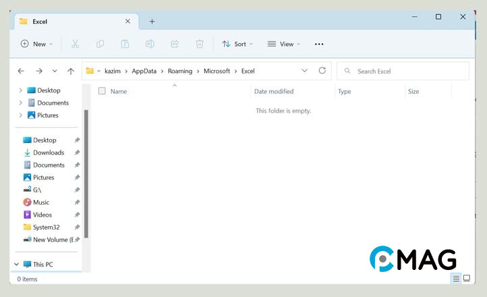
Task: Go up one folder level arrow
Action: click(71, 71)
